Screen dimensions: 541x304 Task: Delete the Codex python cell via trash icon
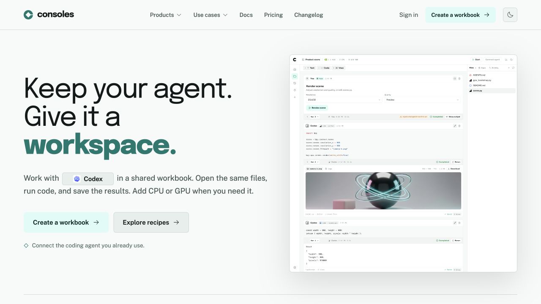[x=459, y=126]
